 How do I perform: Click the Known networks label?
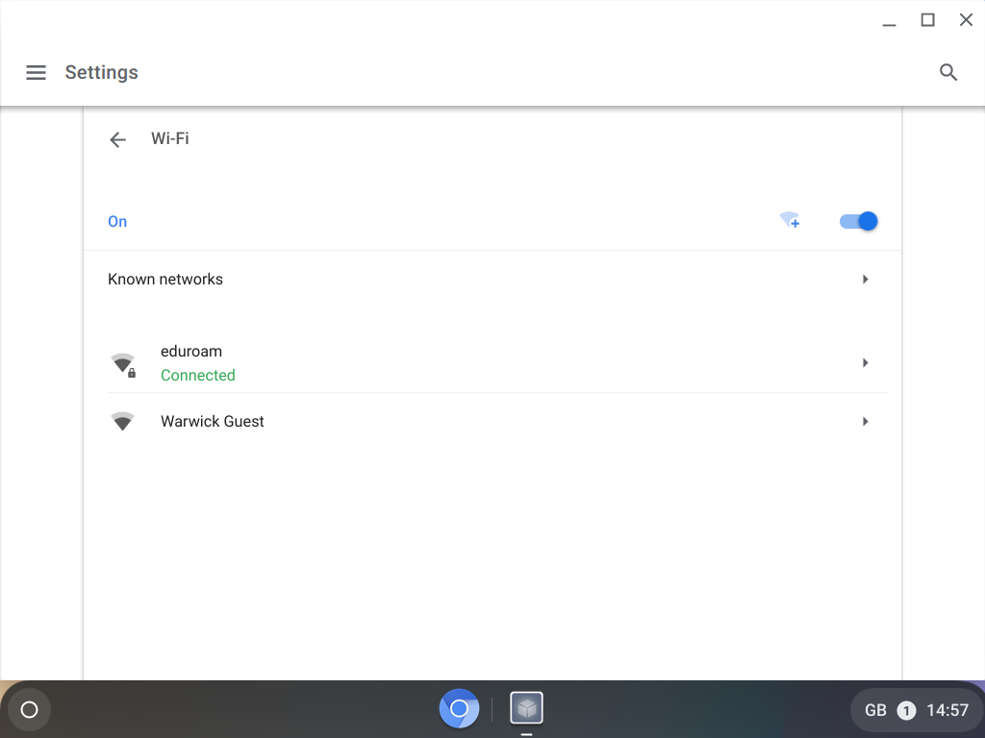coord(165,280)
